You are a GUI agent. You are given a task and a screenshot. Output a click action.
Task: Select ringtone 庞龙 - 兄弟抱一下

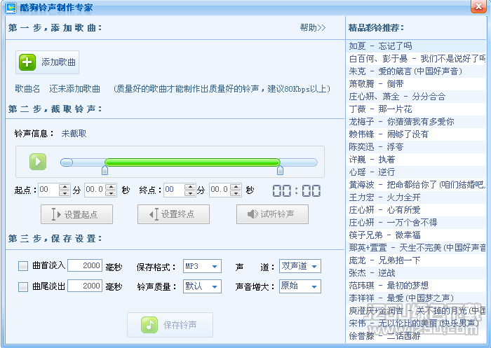[x=416, y=260]
